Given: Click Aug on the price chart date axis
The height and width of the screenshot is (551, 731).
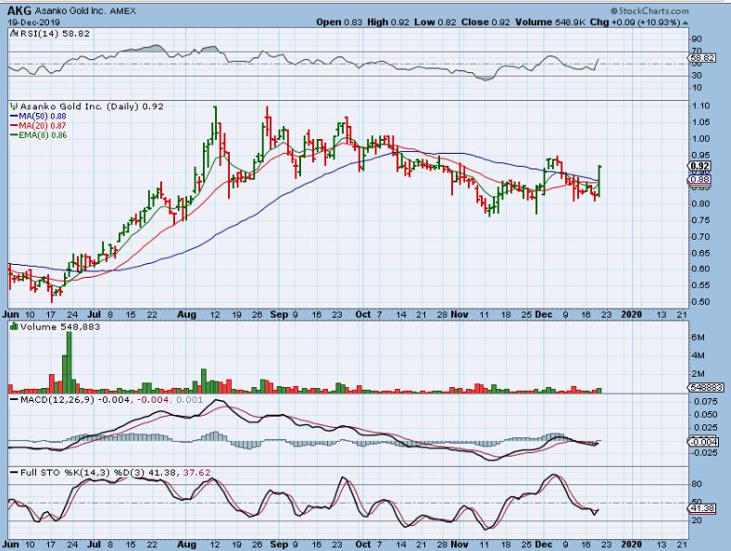Looking at the screenshot, I should click(x=186, y=315).
